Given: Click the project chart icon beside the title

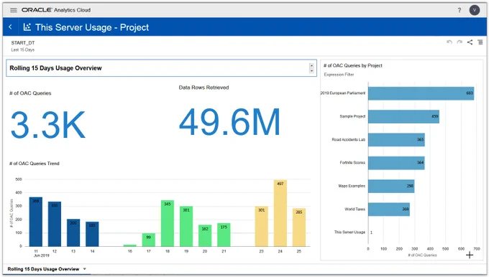Looking at the screenshot, I should (x=27, y=27).
